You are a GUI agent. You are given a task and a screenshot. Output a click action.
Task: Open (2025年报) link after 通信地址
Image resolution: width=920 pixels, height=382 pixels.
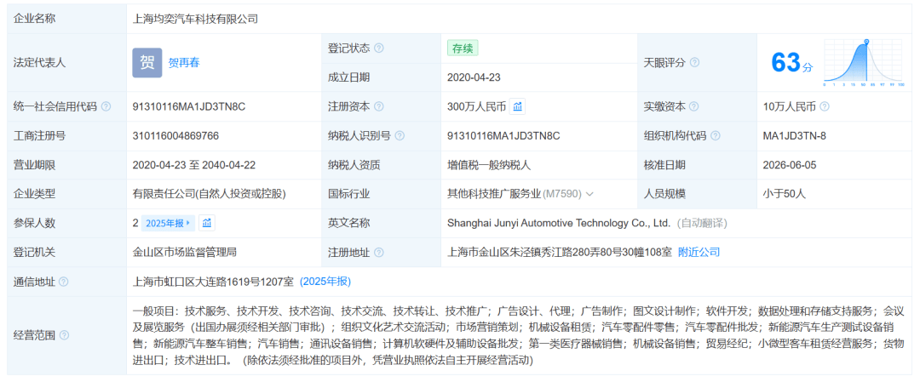325,282
